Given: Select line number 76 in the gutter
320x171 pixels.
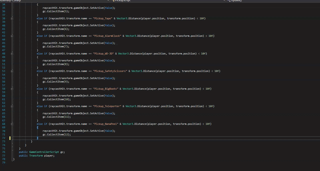Looking at the screenshot, I should [4, 152].
